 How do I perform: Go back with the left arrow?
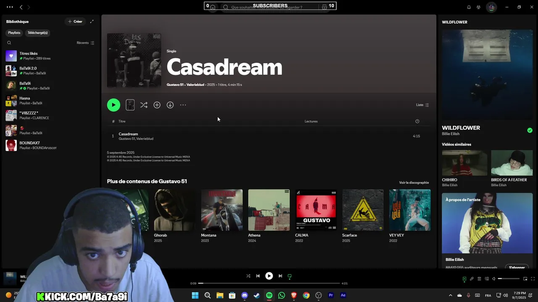(x=21, y=7)
